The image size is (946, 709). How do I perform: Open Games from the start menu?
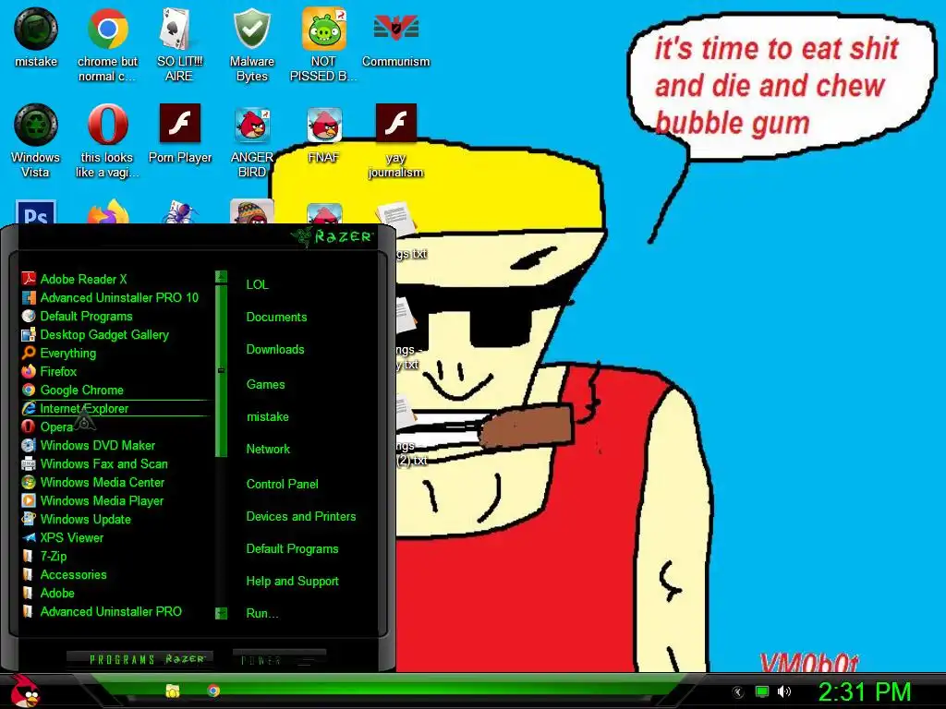265,384
